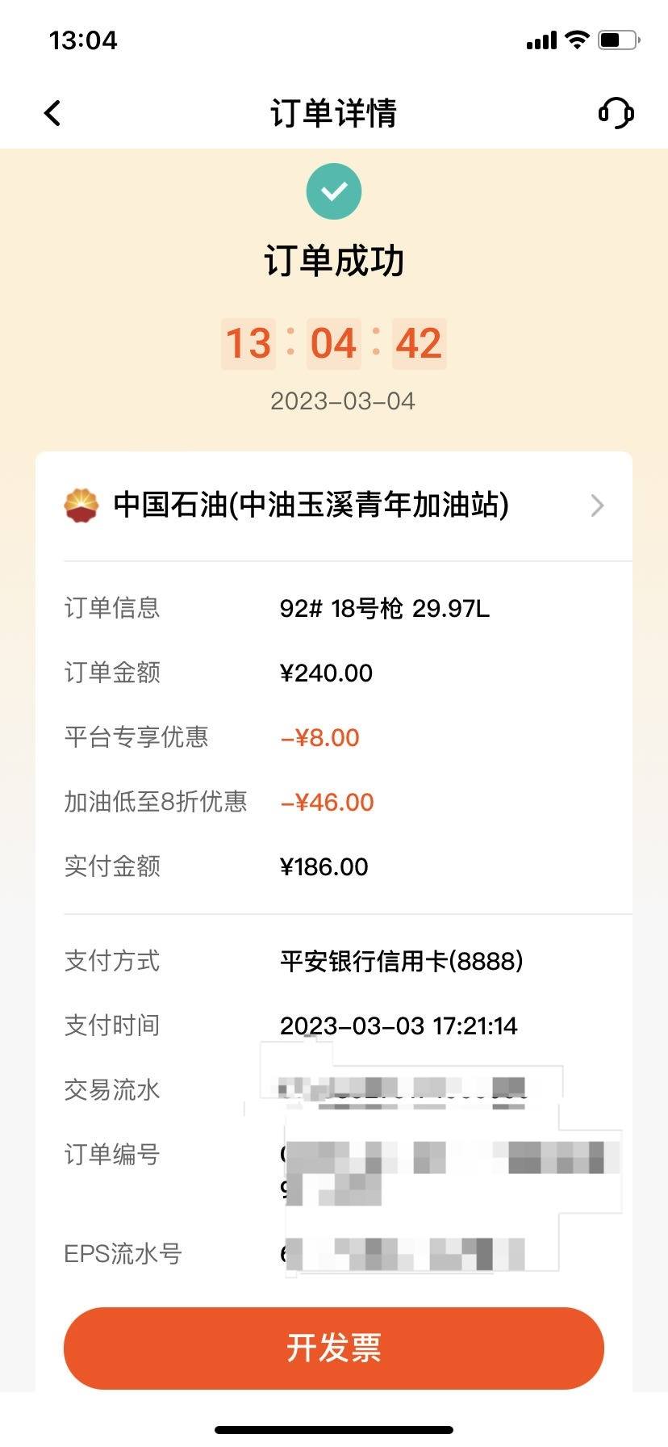
Task: Click the 开发票 invoice button
Action: tap(334, 1348)
